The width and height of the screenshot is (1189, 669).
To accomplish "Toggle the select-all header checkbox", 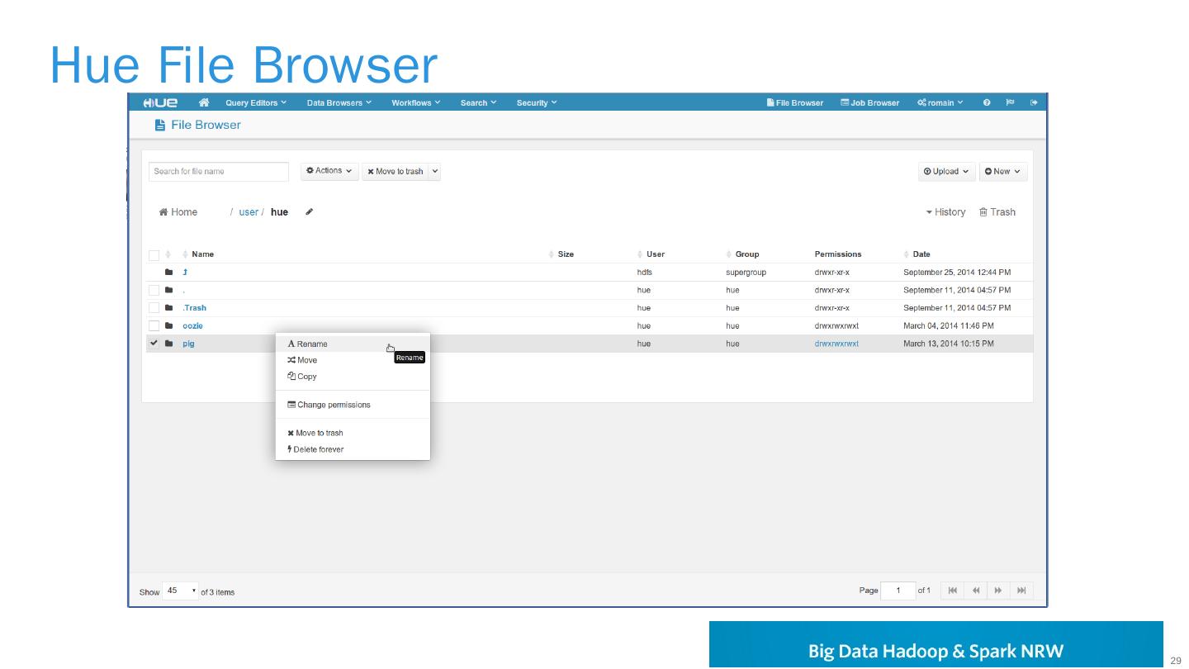I will (154, 254).
